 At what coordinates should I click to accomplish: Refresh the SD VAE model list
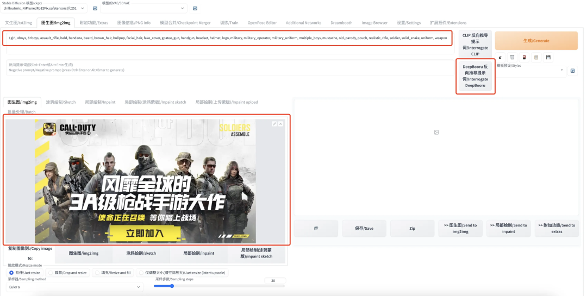pyautogui.click(x=195, y=8)
